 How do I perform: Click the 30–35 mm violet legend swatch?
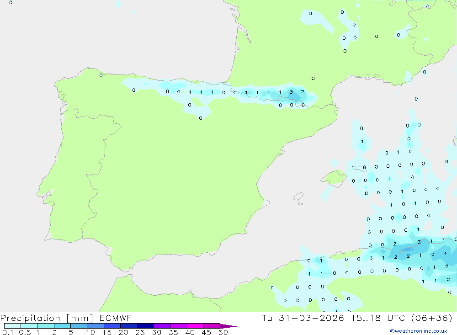[x=162, y=326]
